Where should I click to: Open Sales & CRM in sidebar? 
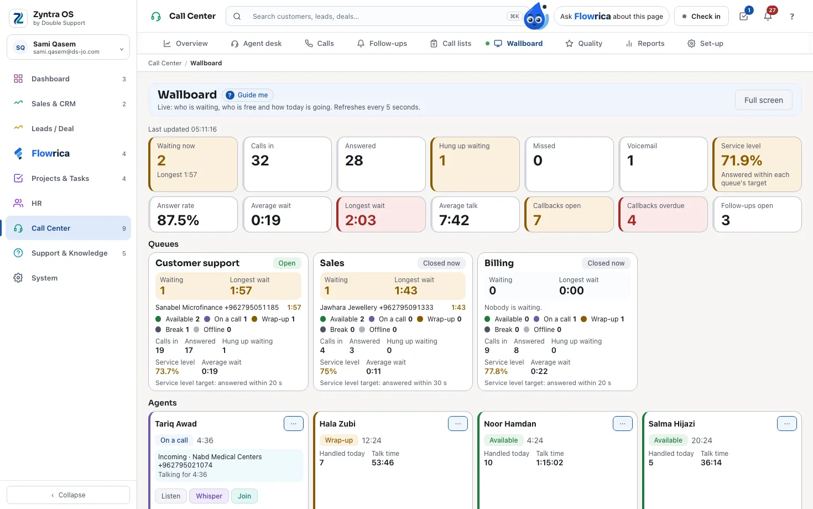69,103
